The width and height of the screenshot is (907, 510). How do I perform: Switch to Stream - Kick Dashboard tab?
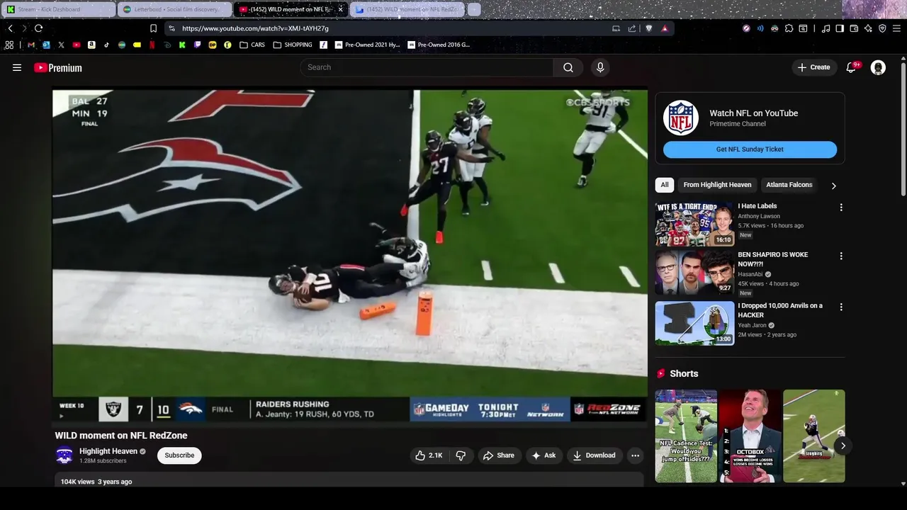pos(59,9)
